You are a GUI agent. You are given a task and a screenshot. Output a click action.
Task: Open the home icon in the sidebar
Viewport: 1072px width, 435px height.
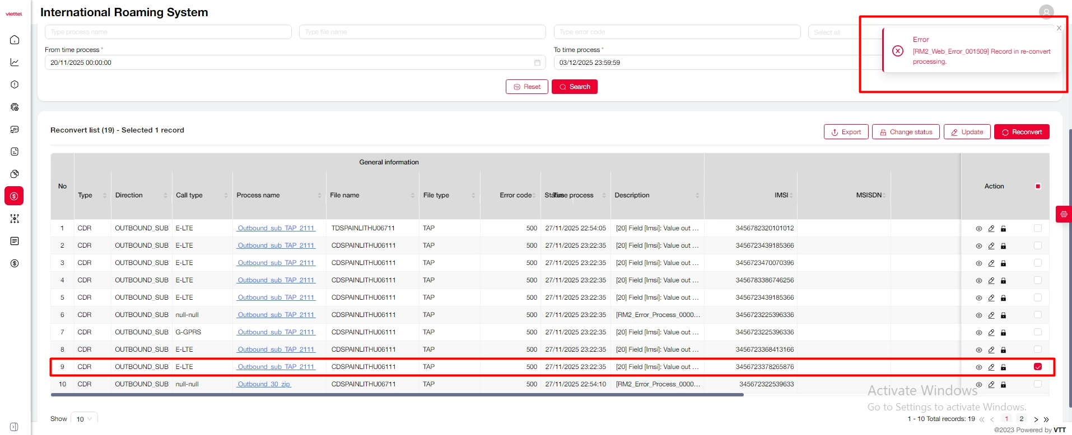pyautogui.click(x=15, y=40)
